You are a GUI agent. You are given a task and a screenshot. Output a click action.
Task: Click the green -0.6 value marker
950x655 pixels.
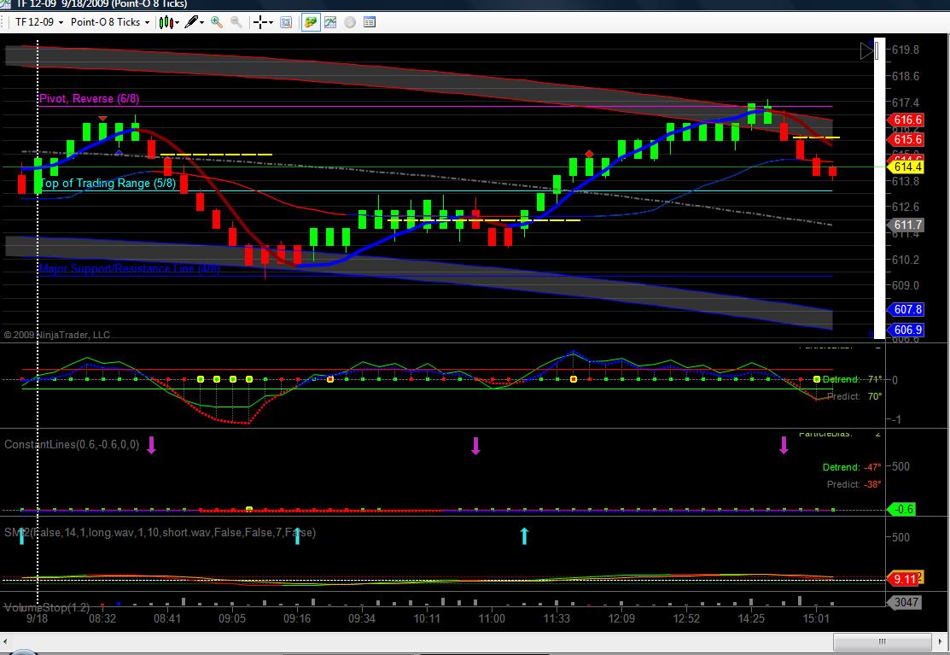tap(903, 510)
